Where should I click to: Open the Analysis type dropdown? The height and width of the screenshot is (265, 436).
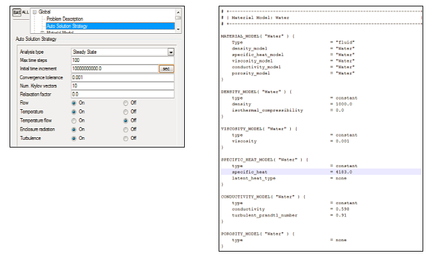pos(171,52)
